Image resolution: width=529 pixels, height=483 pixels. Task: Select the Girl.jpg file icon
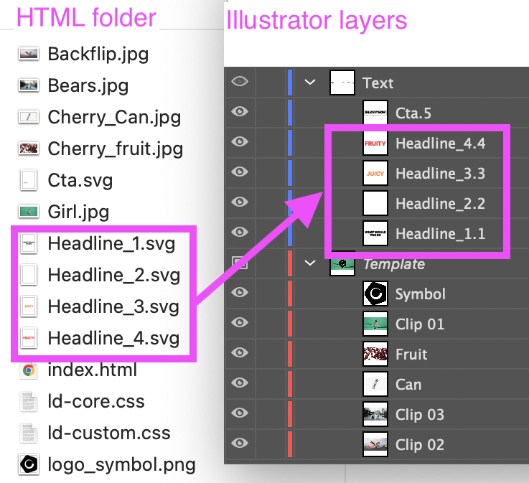pyautogui.click(x=28, y=212)
